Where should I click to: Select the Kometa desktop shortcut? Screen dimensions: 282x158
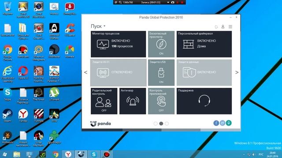(x=70, y=51)
